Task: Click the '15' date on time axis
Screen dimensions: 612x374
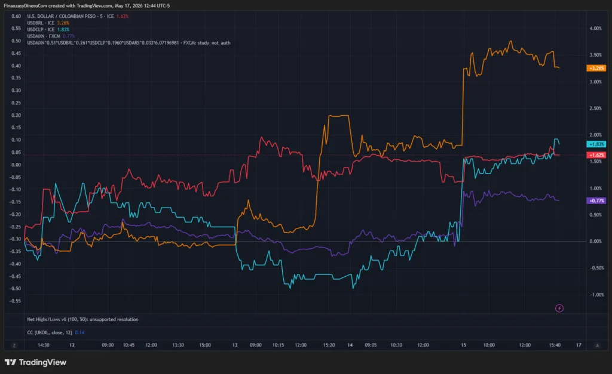Action: click(x=463, y=345)
